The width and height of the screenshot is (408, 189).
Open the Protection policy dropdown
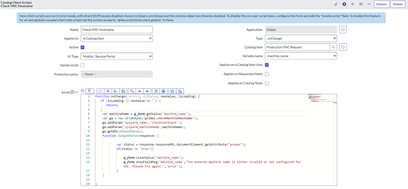click(116, 74)
